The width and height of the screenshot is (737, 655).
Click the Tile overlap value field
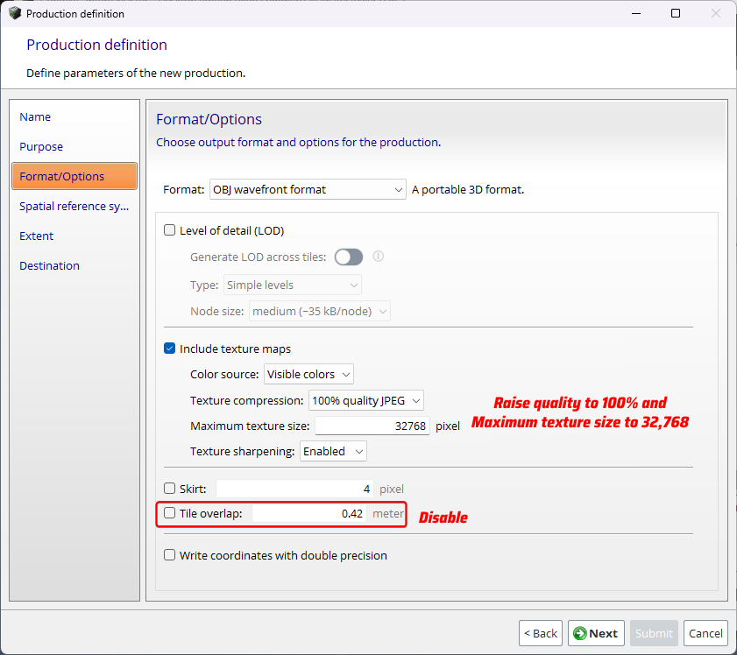click(309, 513)
